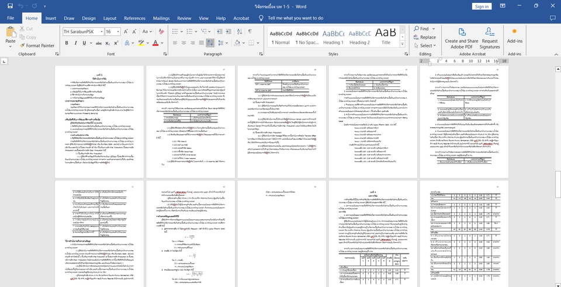Switch to the References tab

pos(134,18)
